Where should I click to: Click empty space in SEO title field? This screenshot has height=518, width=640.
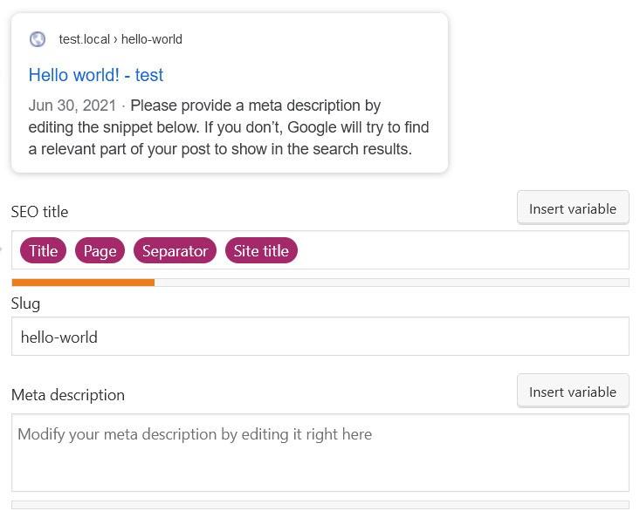(x=461, y=250)
